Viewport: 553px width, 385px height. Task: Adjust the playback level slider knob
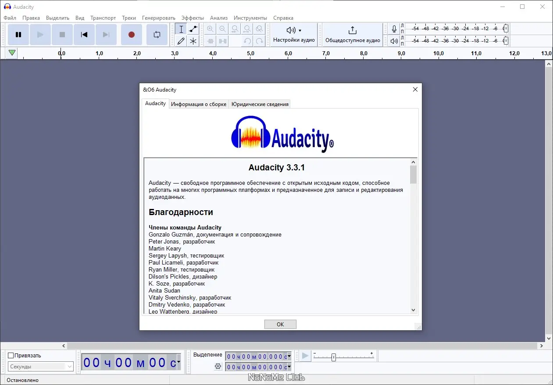tap(506, 41)
